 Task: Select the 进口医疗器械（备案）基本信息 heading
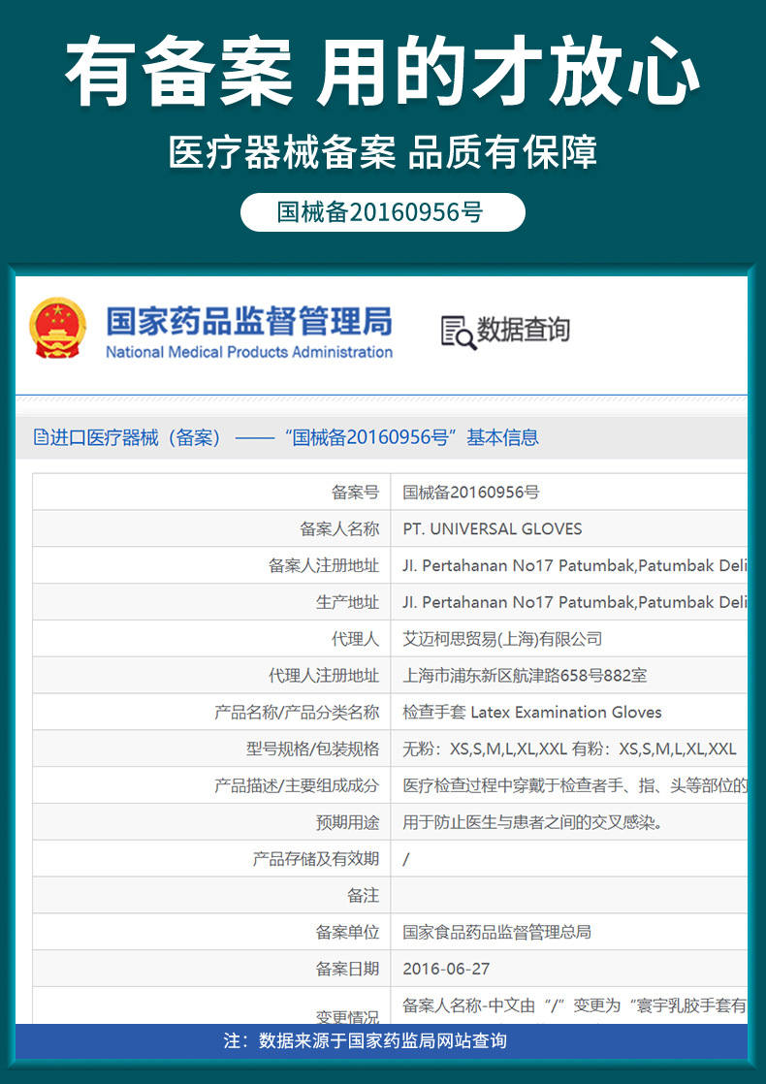tap(294, 437)
